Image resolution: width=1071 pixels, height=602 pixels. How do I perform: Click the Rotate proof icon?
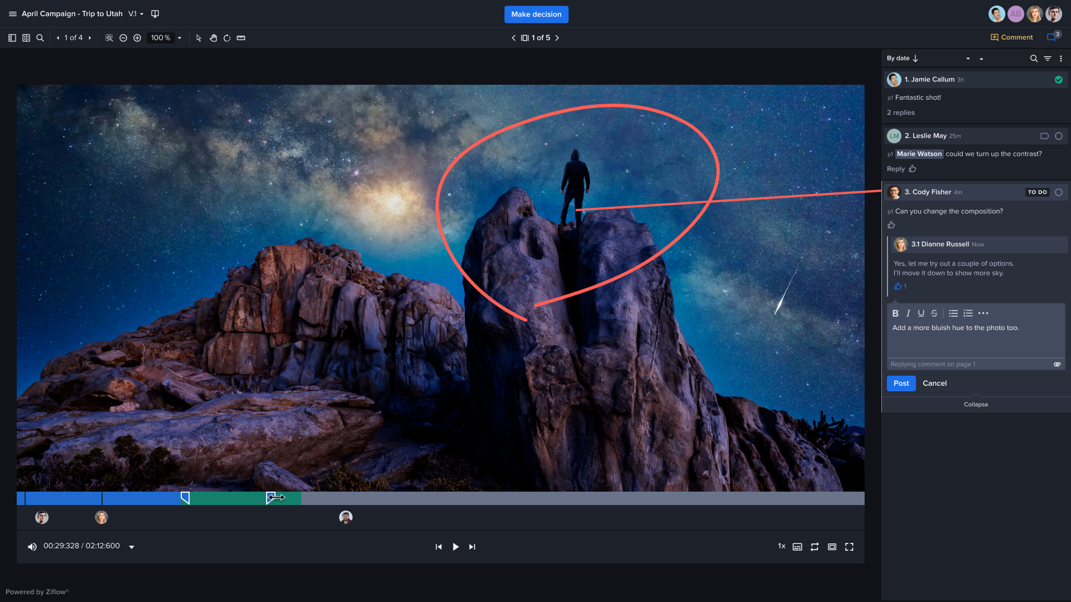click(226, 38)
